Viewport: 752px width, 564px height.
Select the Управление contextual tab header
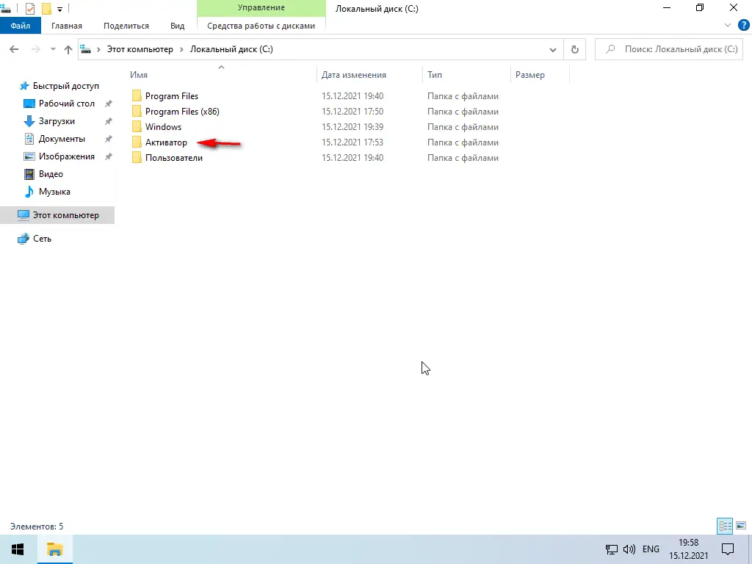point(261,8)
